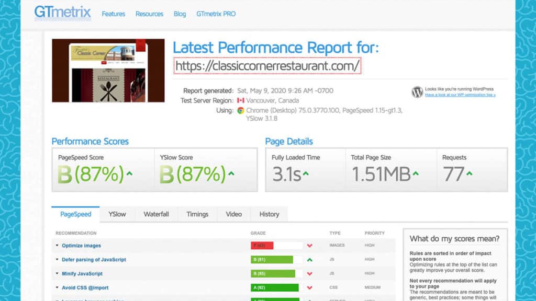Expand the Optimize images recommendation
This screenshot has height=301, width=536.
tap(81, 246)
